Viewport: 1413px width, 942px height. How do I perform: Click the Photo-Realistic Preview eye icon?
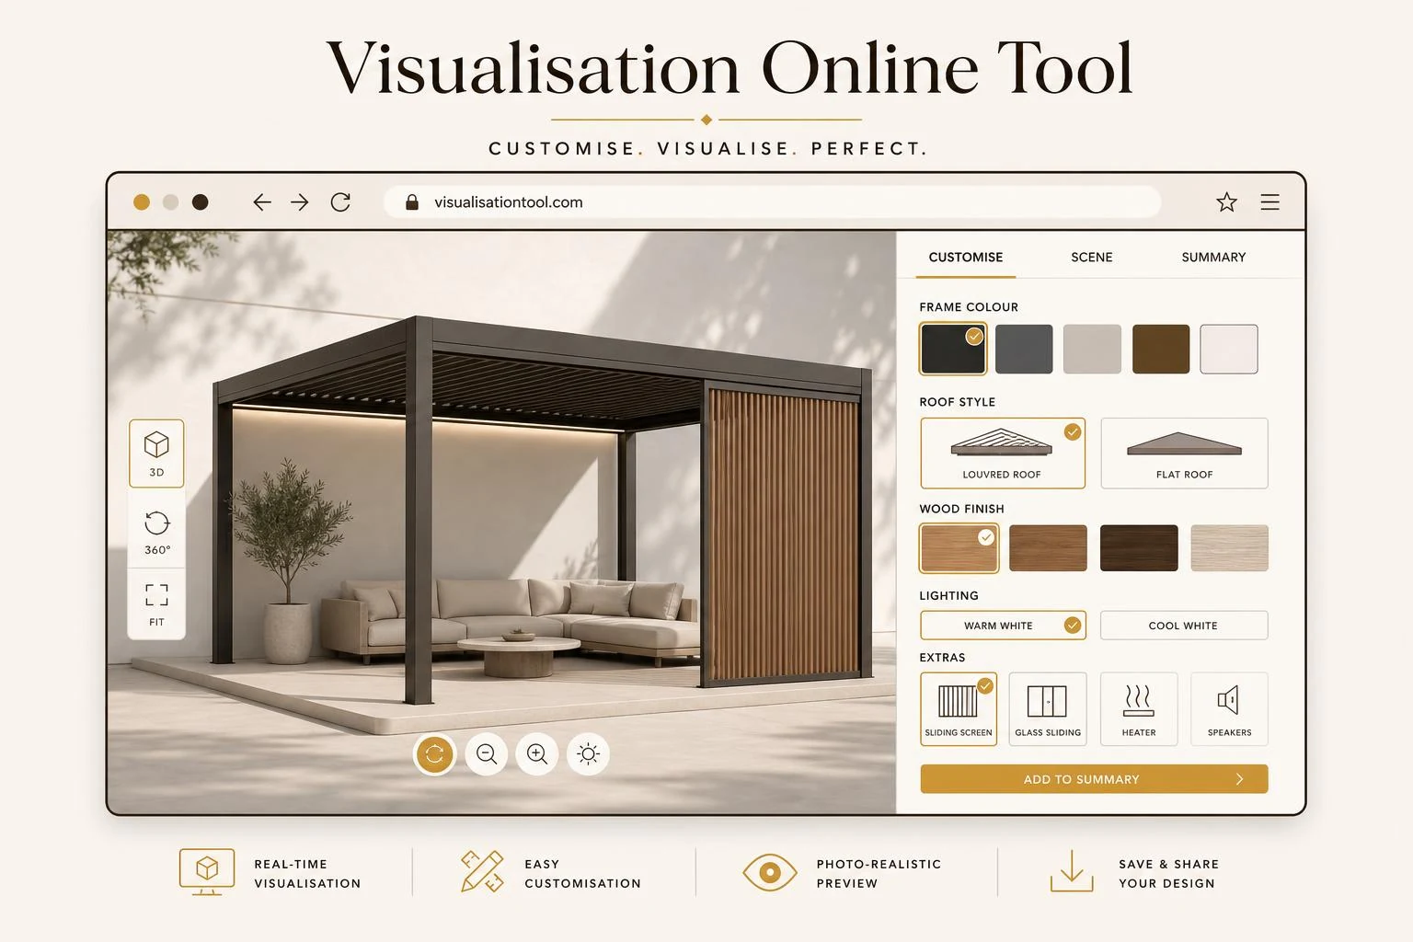770,872
